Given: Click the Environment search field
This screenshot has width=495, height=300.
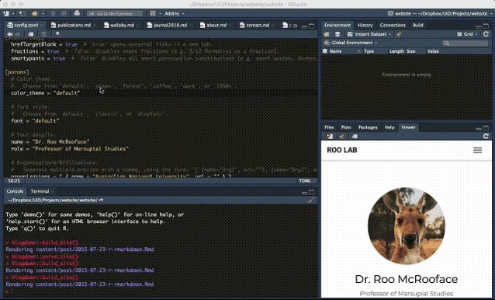Looking at the screenshot, I should [x=465, y=43].
